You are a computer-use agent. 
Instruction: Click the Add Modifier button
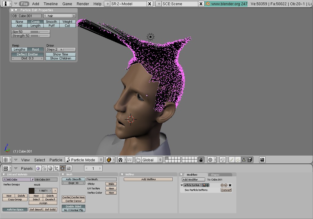point(193,180)
